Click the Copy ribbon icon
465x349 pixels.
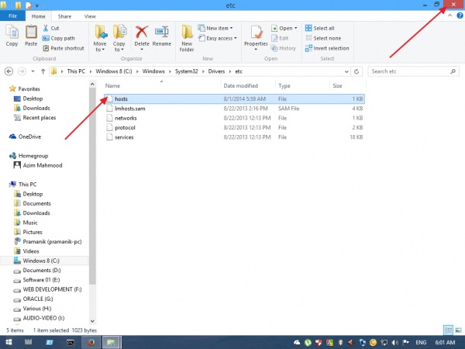[12, 36]
